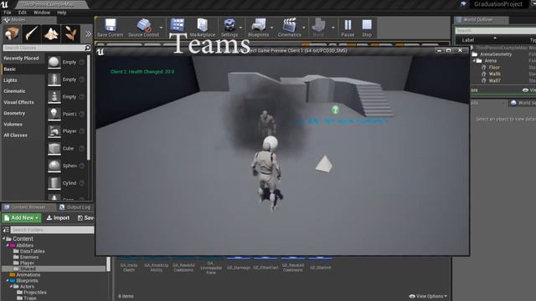Collapse the Abilities folder
Screen dimensions: 536x301
[x=8, y=245]
